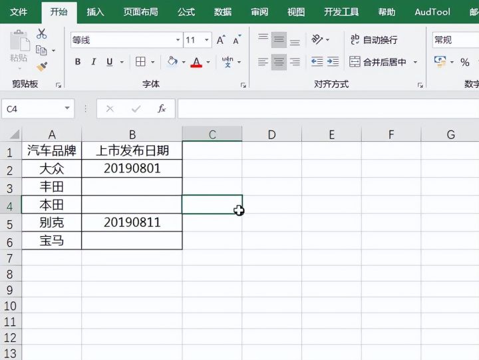
Task: Click the Format Painter brush icon
Action: pos(42,67)
